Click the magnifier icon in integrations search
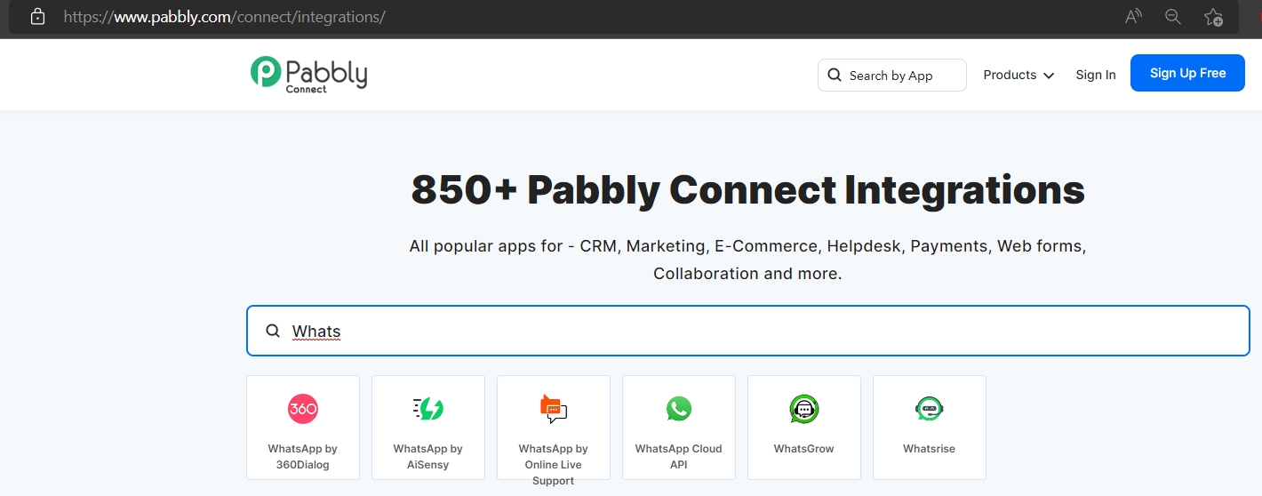Viewport: 1262px width, 496px height. (x=273, y=332)
